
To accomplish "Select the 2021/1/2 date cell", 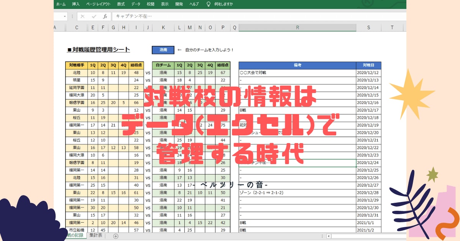I will [x=369, y=230].
